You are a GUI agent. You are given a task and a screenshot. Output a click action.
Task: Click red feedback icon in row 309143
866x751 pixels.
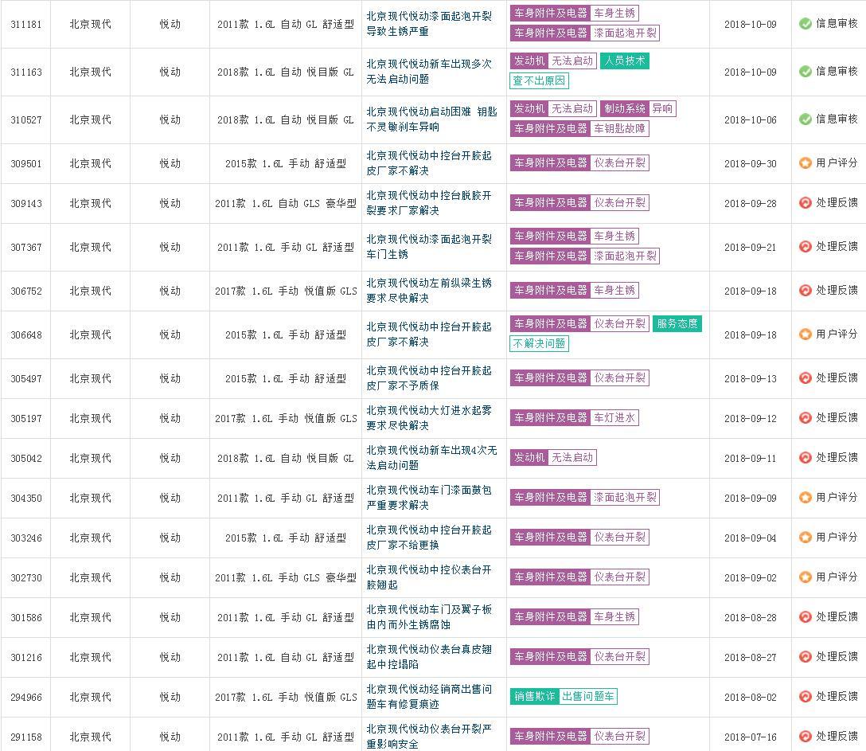(x=806, y=203)
